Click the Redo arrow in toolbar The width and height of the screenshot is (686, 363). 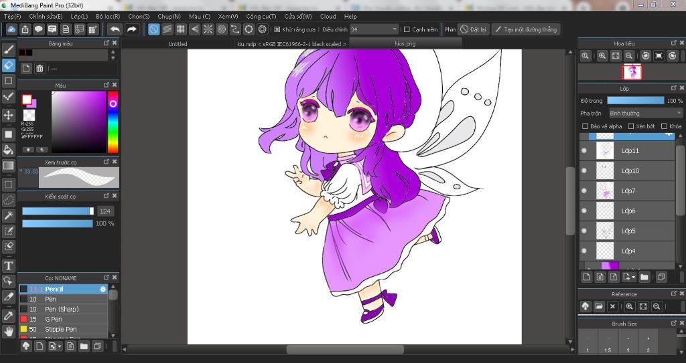[x=131, y=29]
